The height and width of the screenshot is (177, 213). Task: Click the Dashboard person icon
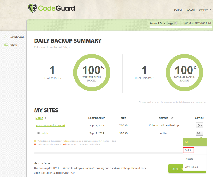pyautogui.click(x=6, y=37)
